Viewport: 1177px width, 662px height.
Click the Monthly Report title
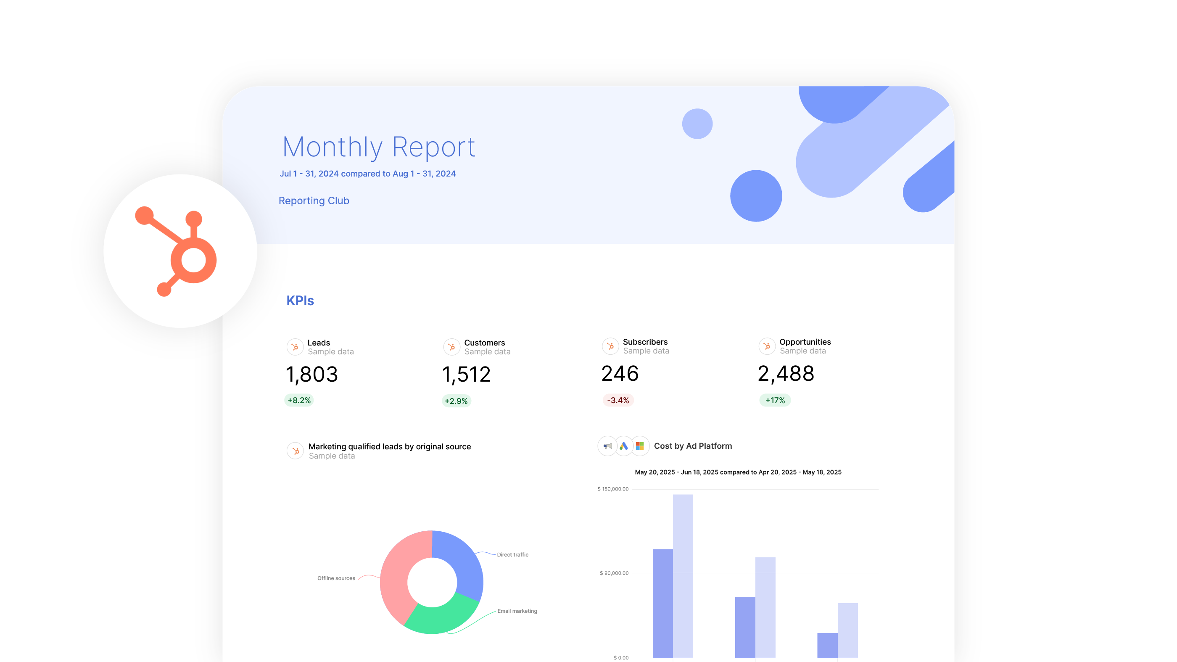click(378, 147)
